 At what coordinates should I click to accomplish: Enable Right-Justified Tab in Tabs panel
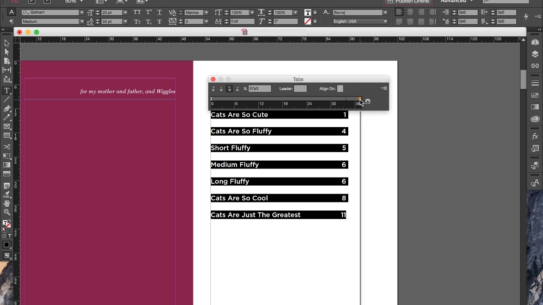(x=229, y=89)
